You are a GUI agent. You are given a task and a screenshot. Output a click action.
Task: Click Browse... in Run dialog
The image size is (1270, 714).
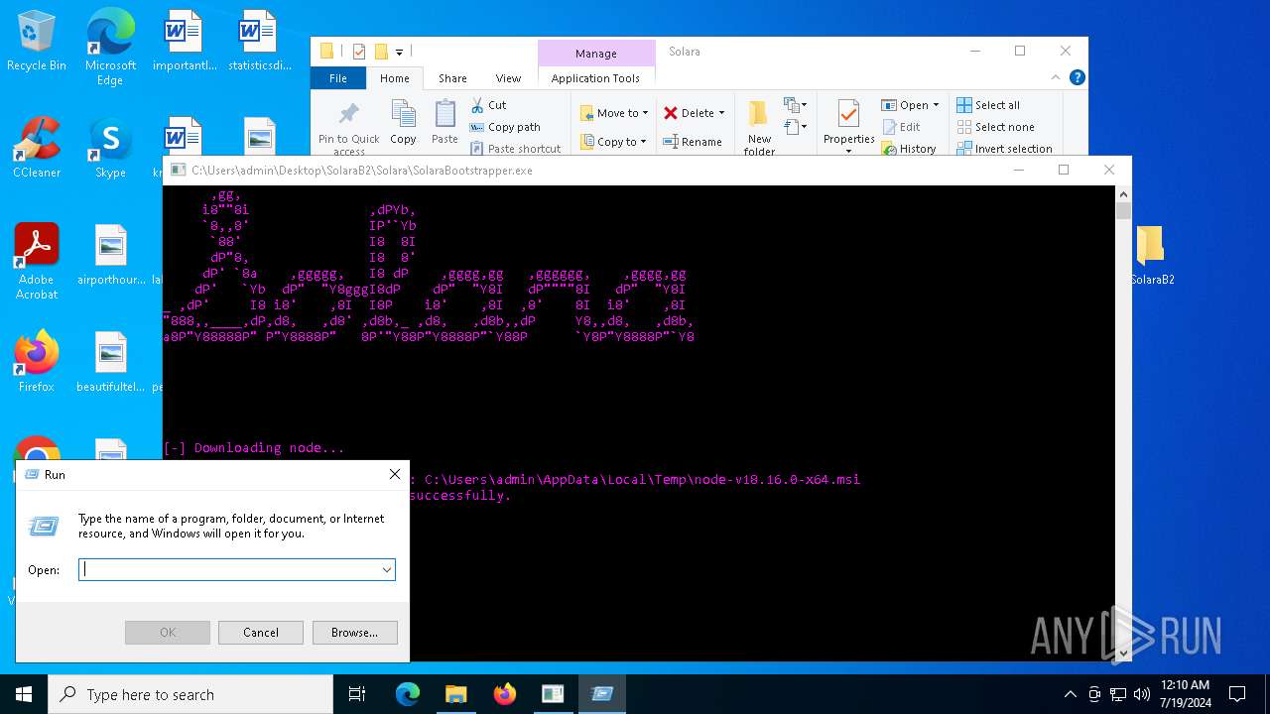354,633
